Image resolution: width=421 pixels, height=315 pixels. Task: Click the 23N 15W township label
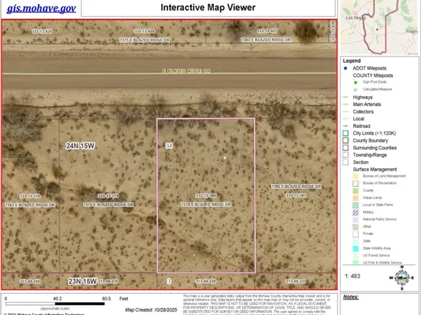coord(82,281)
